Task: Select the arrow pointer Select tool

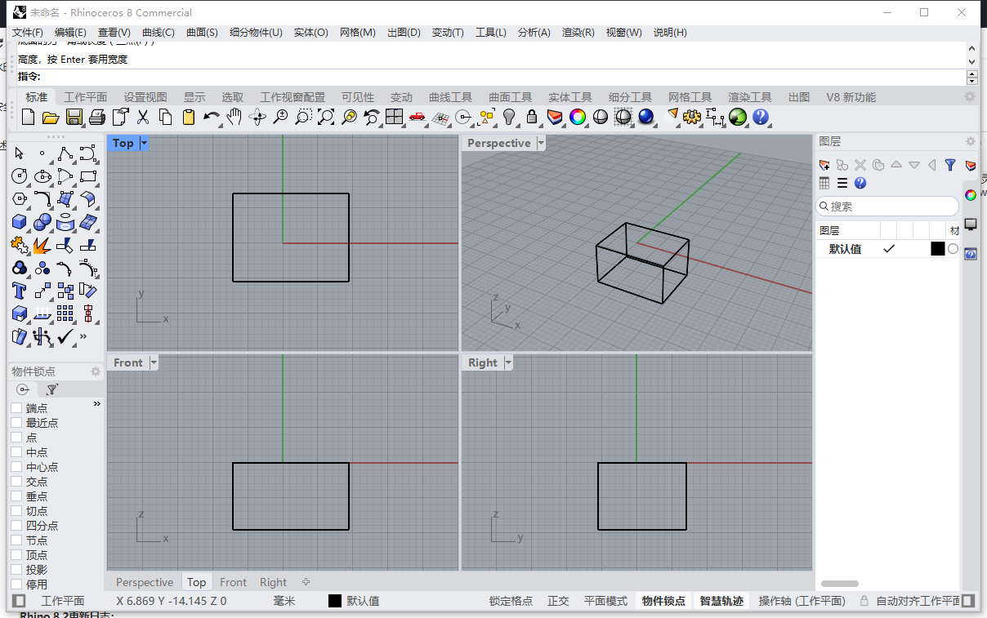Action: [20, 153]
